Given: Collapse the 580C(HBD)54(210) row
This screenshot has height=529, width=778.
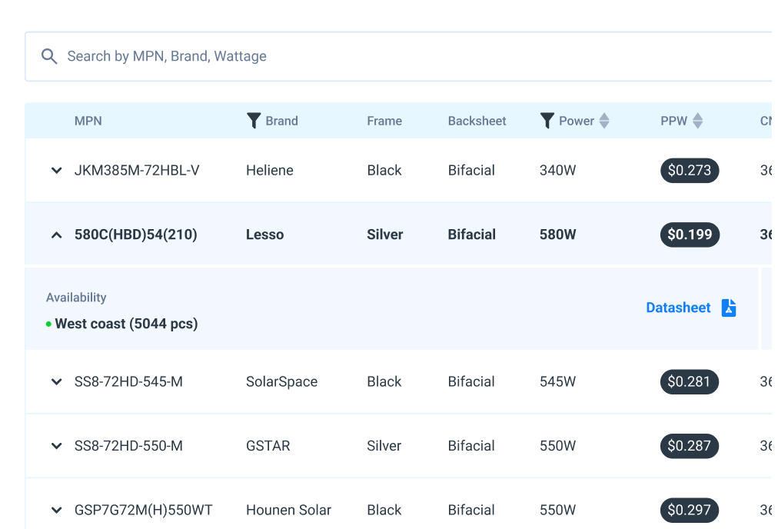Looking at the screenshot, I should tap(56, 235).
